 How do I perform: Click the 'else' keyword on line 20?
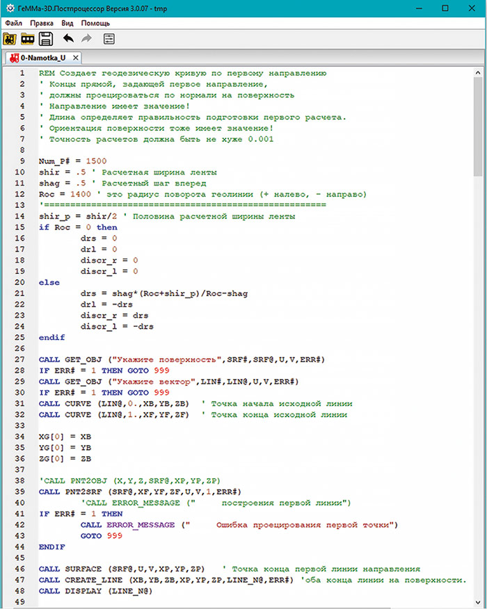tap(49, 282)
